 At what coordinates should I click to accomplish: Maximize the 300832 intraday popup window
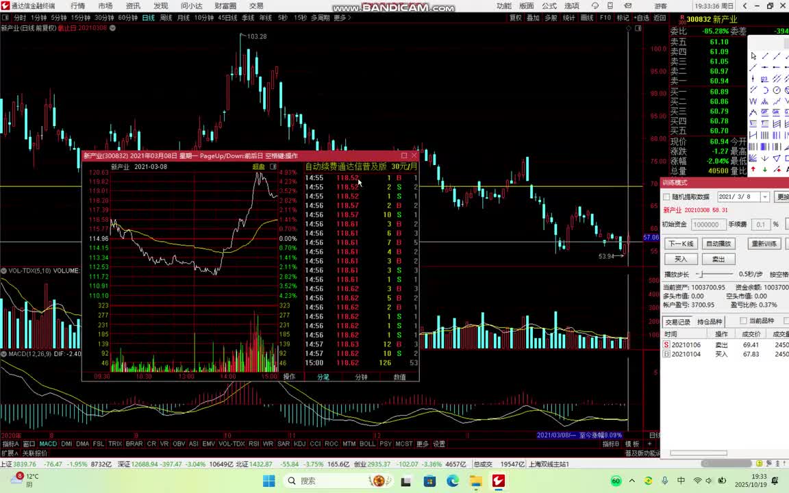coord(404,155)
